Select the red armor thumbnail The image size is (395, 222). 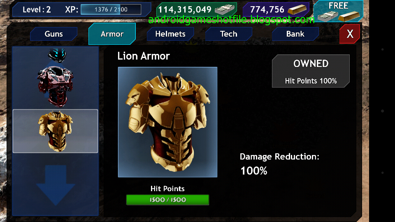coord(56,86)
